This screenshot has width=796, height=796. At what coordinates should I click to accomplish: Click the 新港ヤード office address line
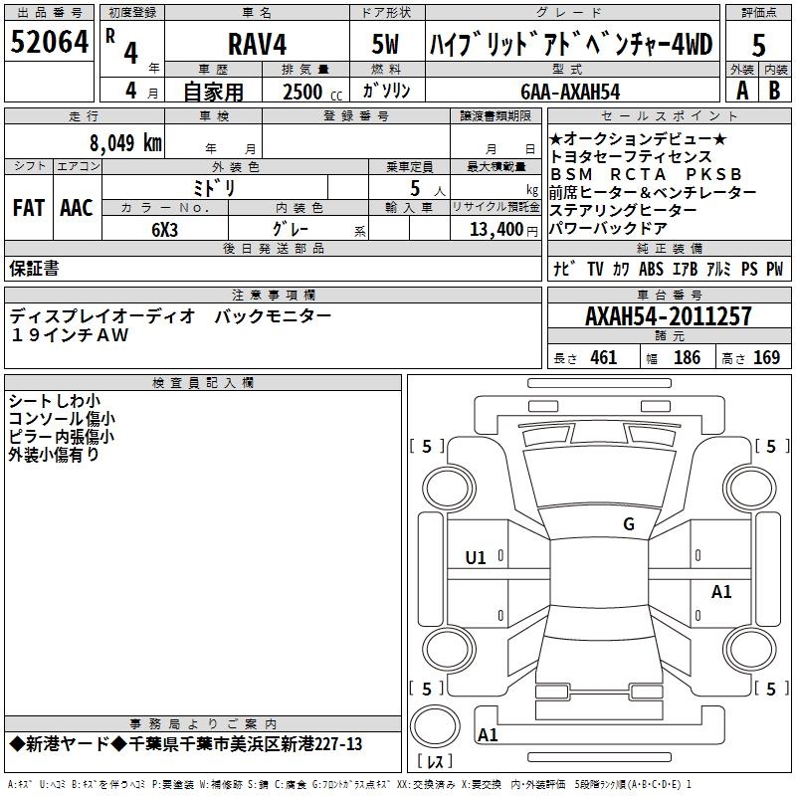186,744
